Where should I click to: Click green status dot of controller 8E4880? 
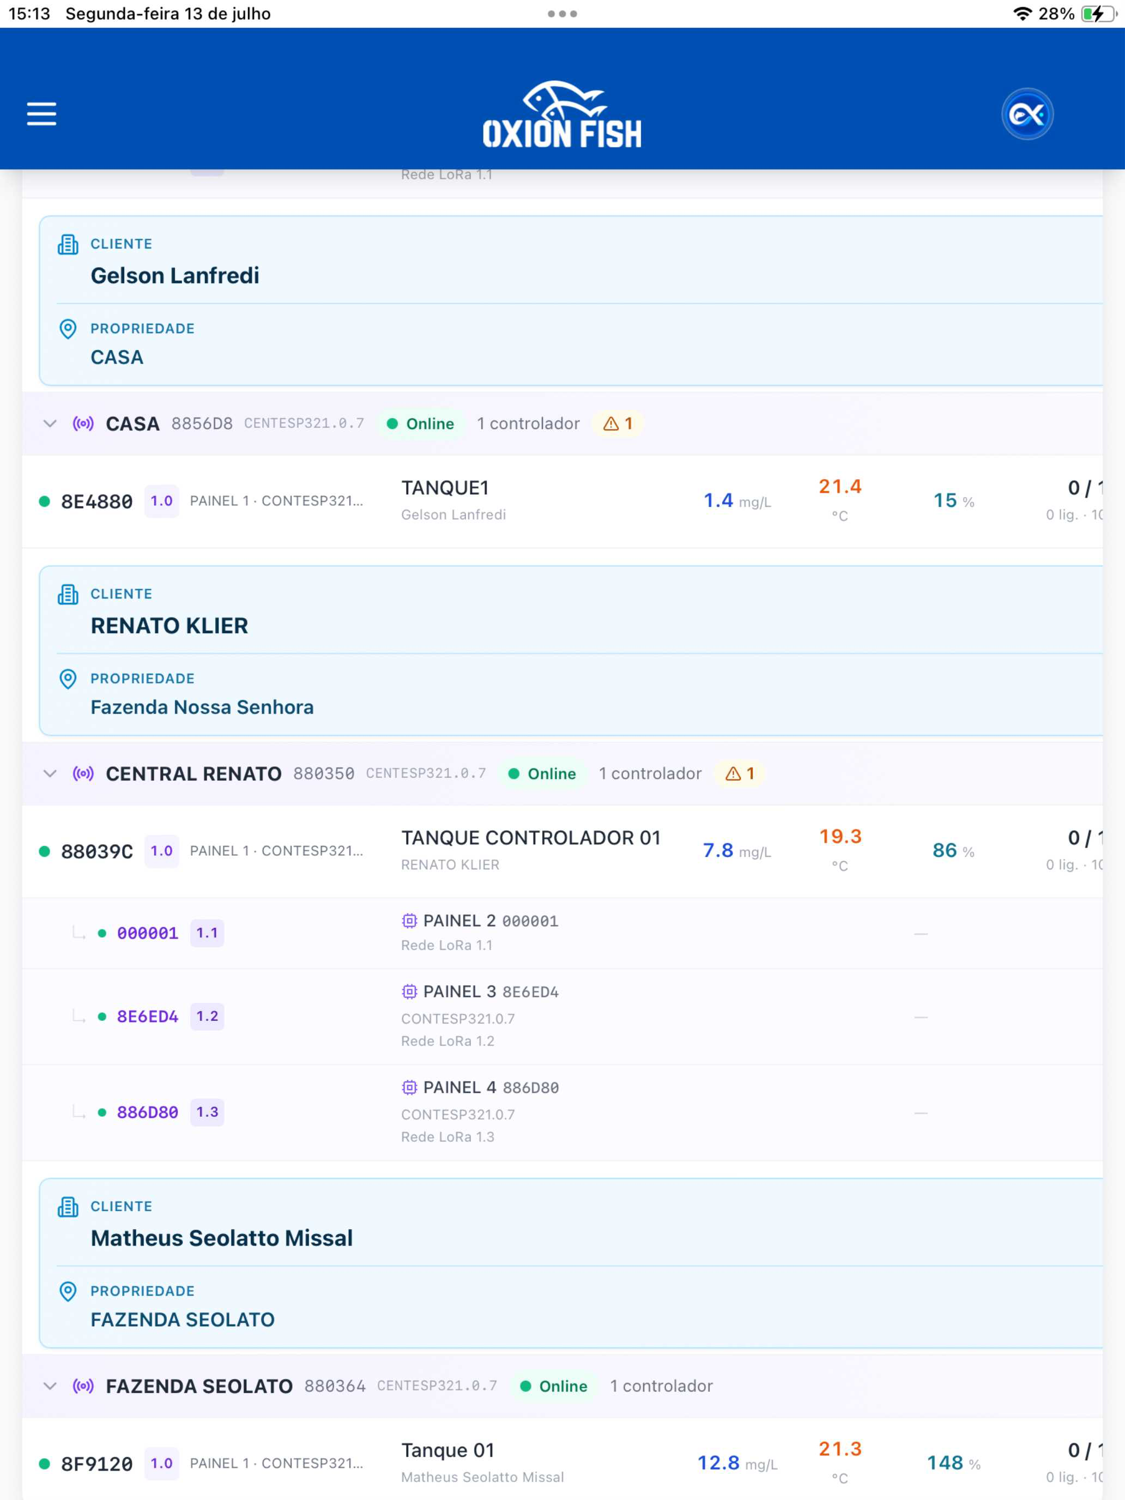click(45, 502)
